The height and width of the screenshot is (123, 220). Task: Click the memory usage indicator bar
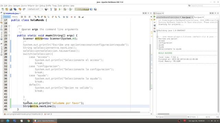pos(82,9)
